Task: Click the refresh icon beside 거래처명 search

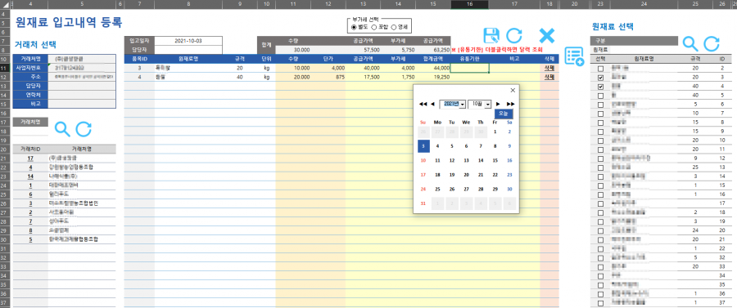Action: click(84, 129)
